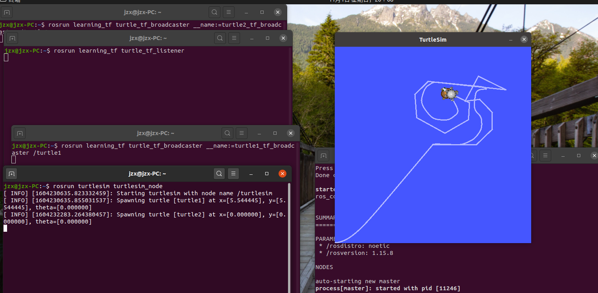Screen dimensions: 598x293
Task: Open a new tab in the turtle_tf_listener terminal
Action: 12,38
